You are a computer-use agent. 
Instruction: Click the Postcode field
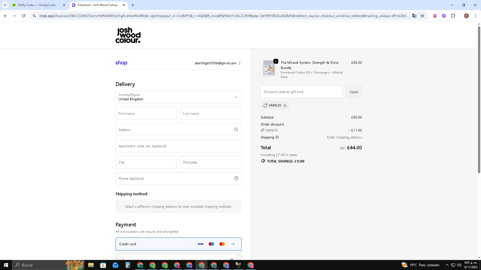[211, 162]
